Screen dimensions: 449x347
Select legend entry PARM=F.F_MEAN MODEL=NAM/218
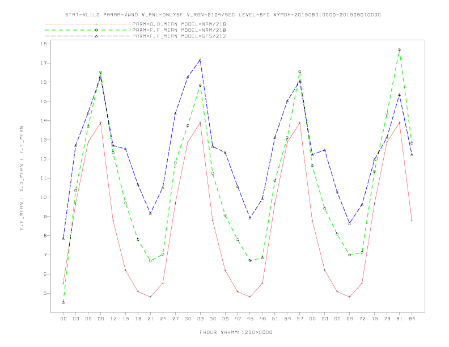pos(179,30)
